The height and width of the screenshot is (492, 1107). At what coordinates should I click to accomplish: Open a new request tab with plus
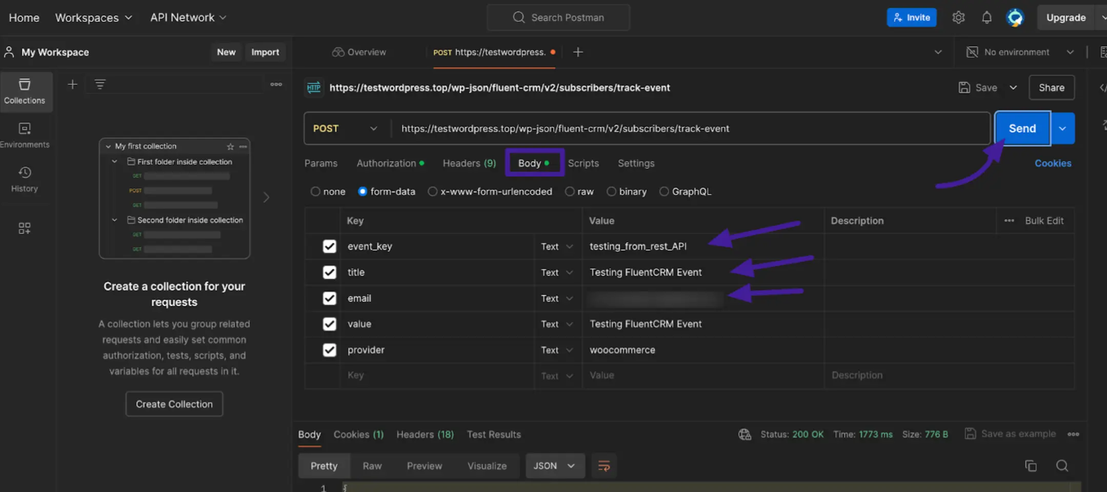pyautogui.click(x=578, y=52)
